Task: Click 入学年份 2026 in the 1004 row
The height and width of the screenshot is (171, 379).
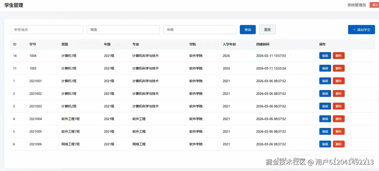Action: coord(226,56)
